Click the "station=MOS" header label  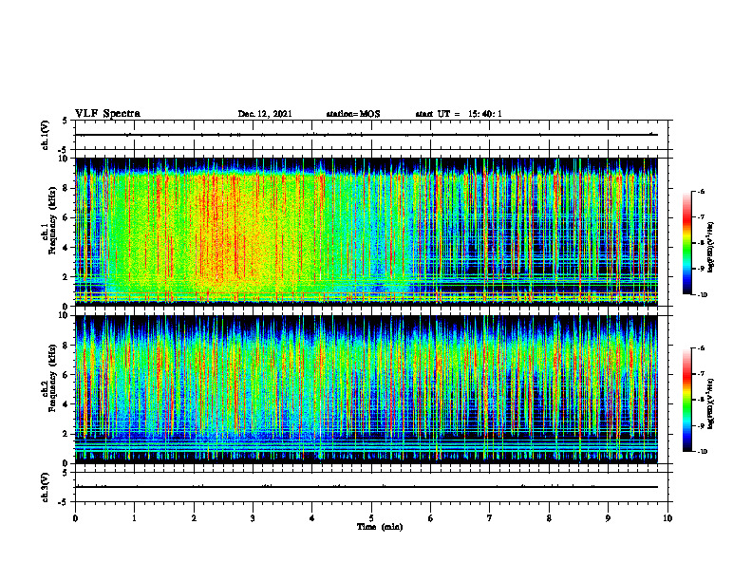click(353, 114)
